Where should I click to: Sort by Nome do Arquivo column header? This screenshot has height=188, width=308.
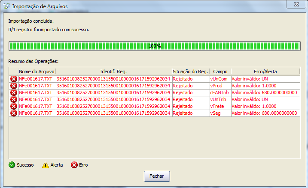pyautogui.click(x=37, y=72)
